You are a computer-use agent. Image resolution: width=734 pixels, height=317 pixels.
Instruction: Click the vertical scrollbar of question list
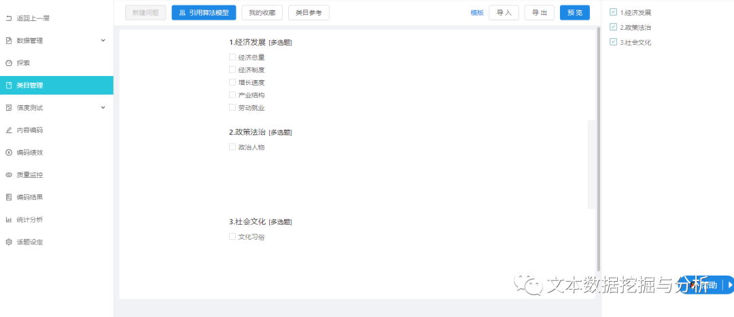click(x=598, y=149)
